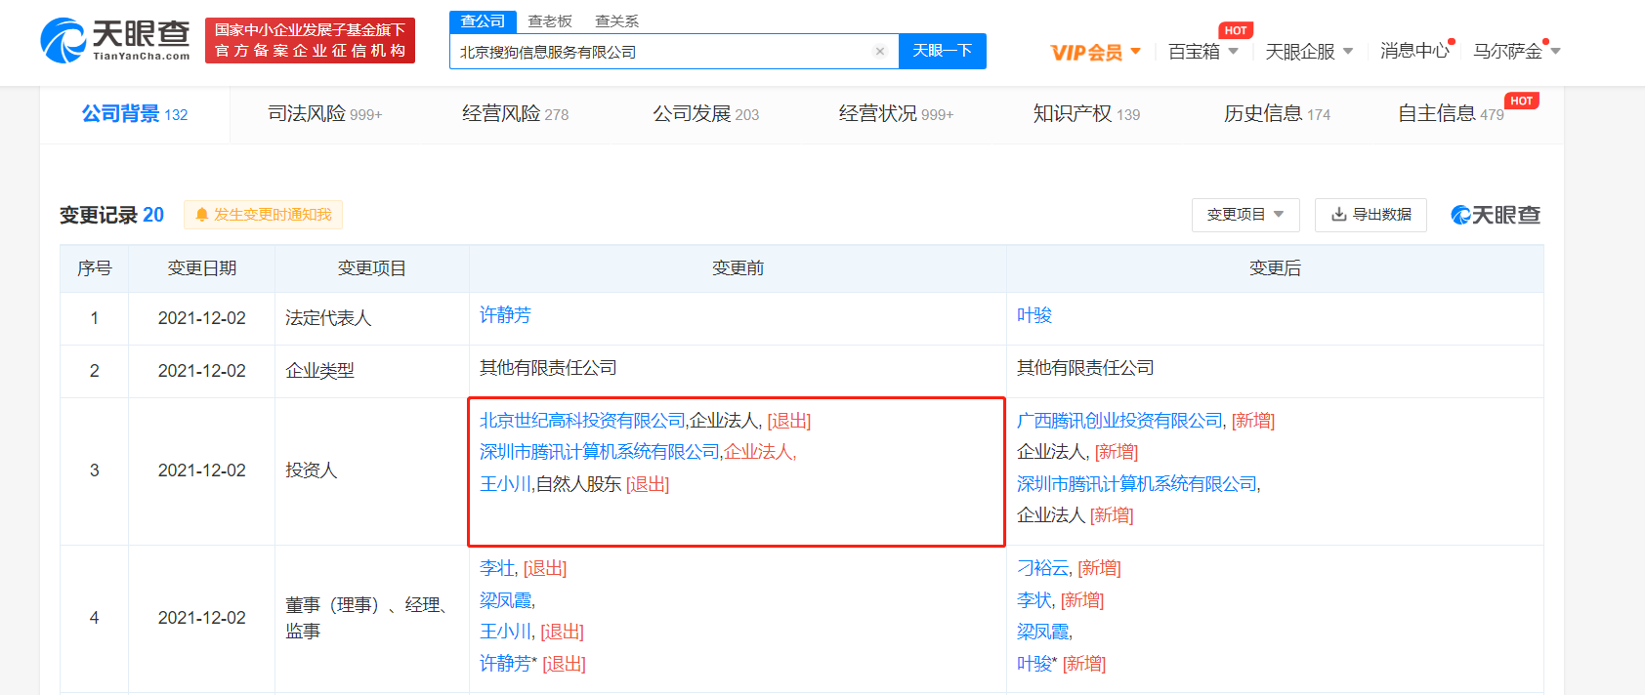The width and height of the screenshot is (1645, 695).
Task: Expand the 变更项目 filter dropdown
Action: click(1244, 215)
